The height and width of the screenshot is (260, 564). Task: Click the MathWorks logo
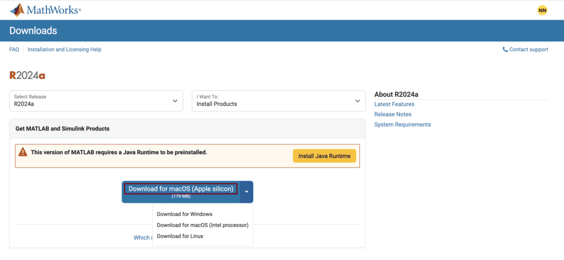click(x=45, y=10)
